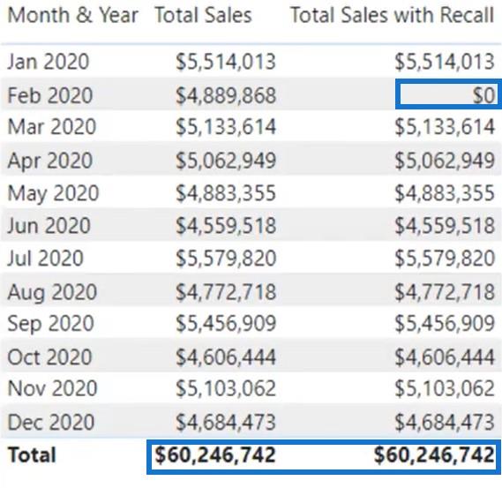Click Feb 2020 Total Sales value $4,889,868
Image resolution: width=502 pixels, height=488 pixels.
226,95
